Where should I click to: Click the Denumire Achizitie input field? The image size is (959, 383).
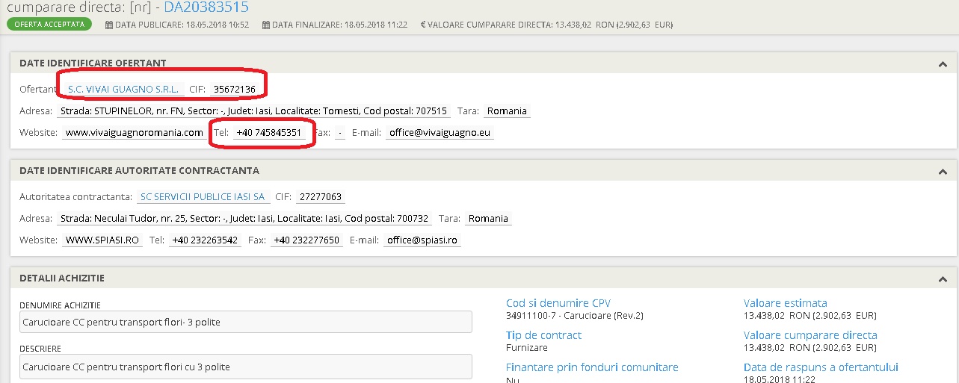click(x=246, y=322)
